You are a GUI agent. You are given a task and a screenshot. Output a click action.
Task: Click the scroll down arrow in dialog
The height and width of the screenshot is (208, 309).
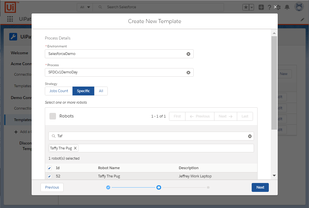[x=274, y=176]
